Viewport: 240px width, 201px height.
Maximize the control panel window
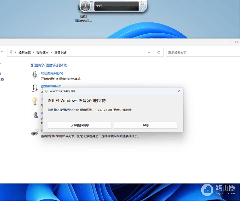pyautogui.click(x=236, y=42)
